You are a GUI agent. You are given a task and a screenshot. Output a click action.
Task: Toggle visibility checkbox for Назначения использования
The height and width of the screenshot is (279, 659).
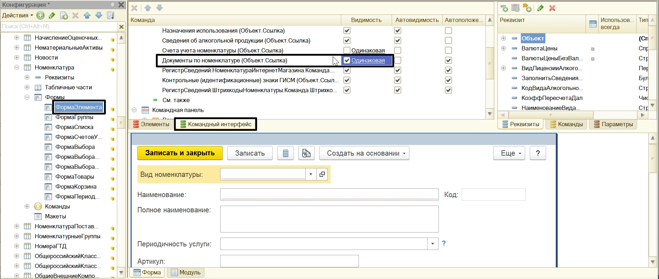pyautogui.click(x=347, y=30)
